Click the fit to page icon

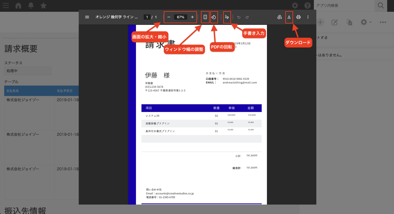click(205, 17)
